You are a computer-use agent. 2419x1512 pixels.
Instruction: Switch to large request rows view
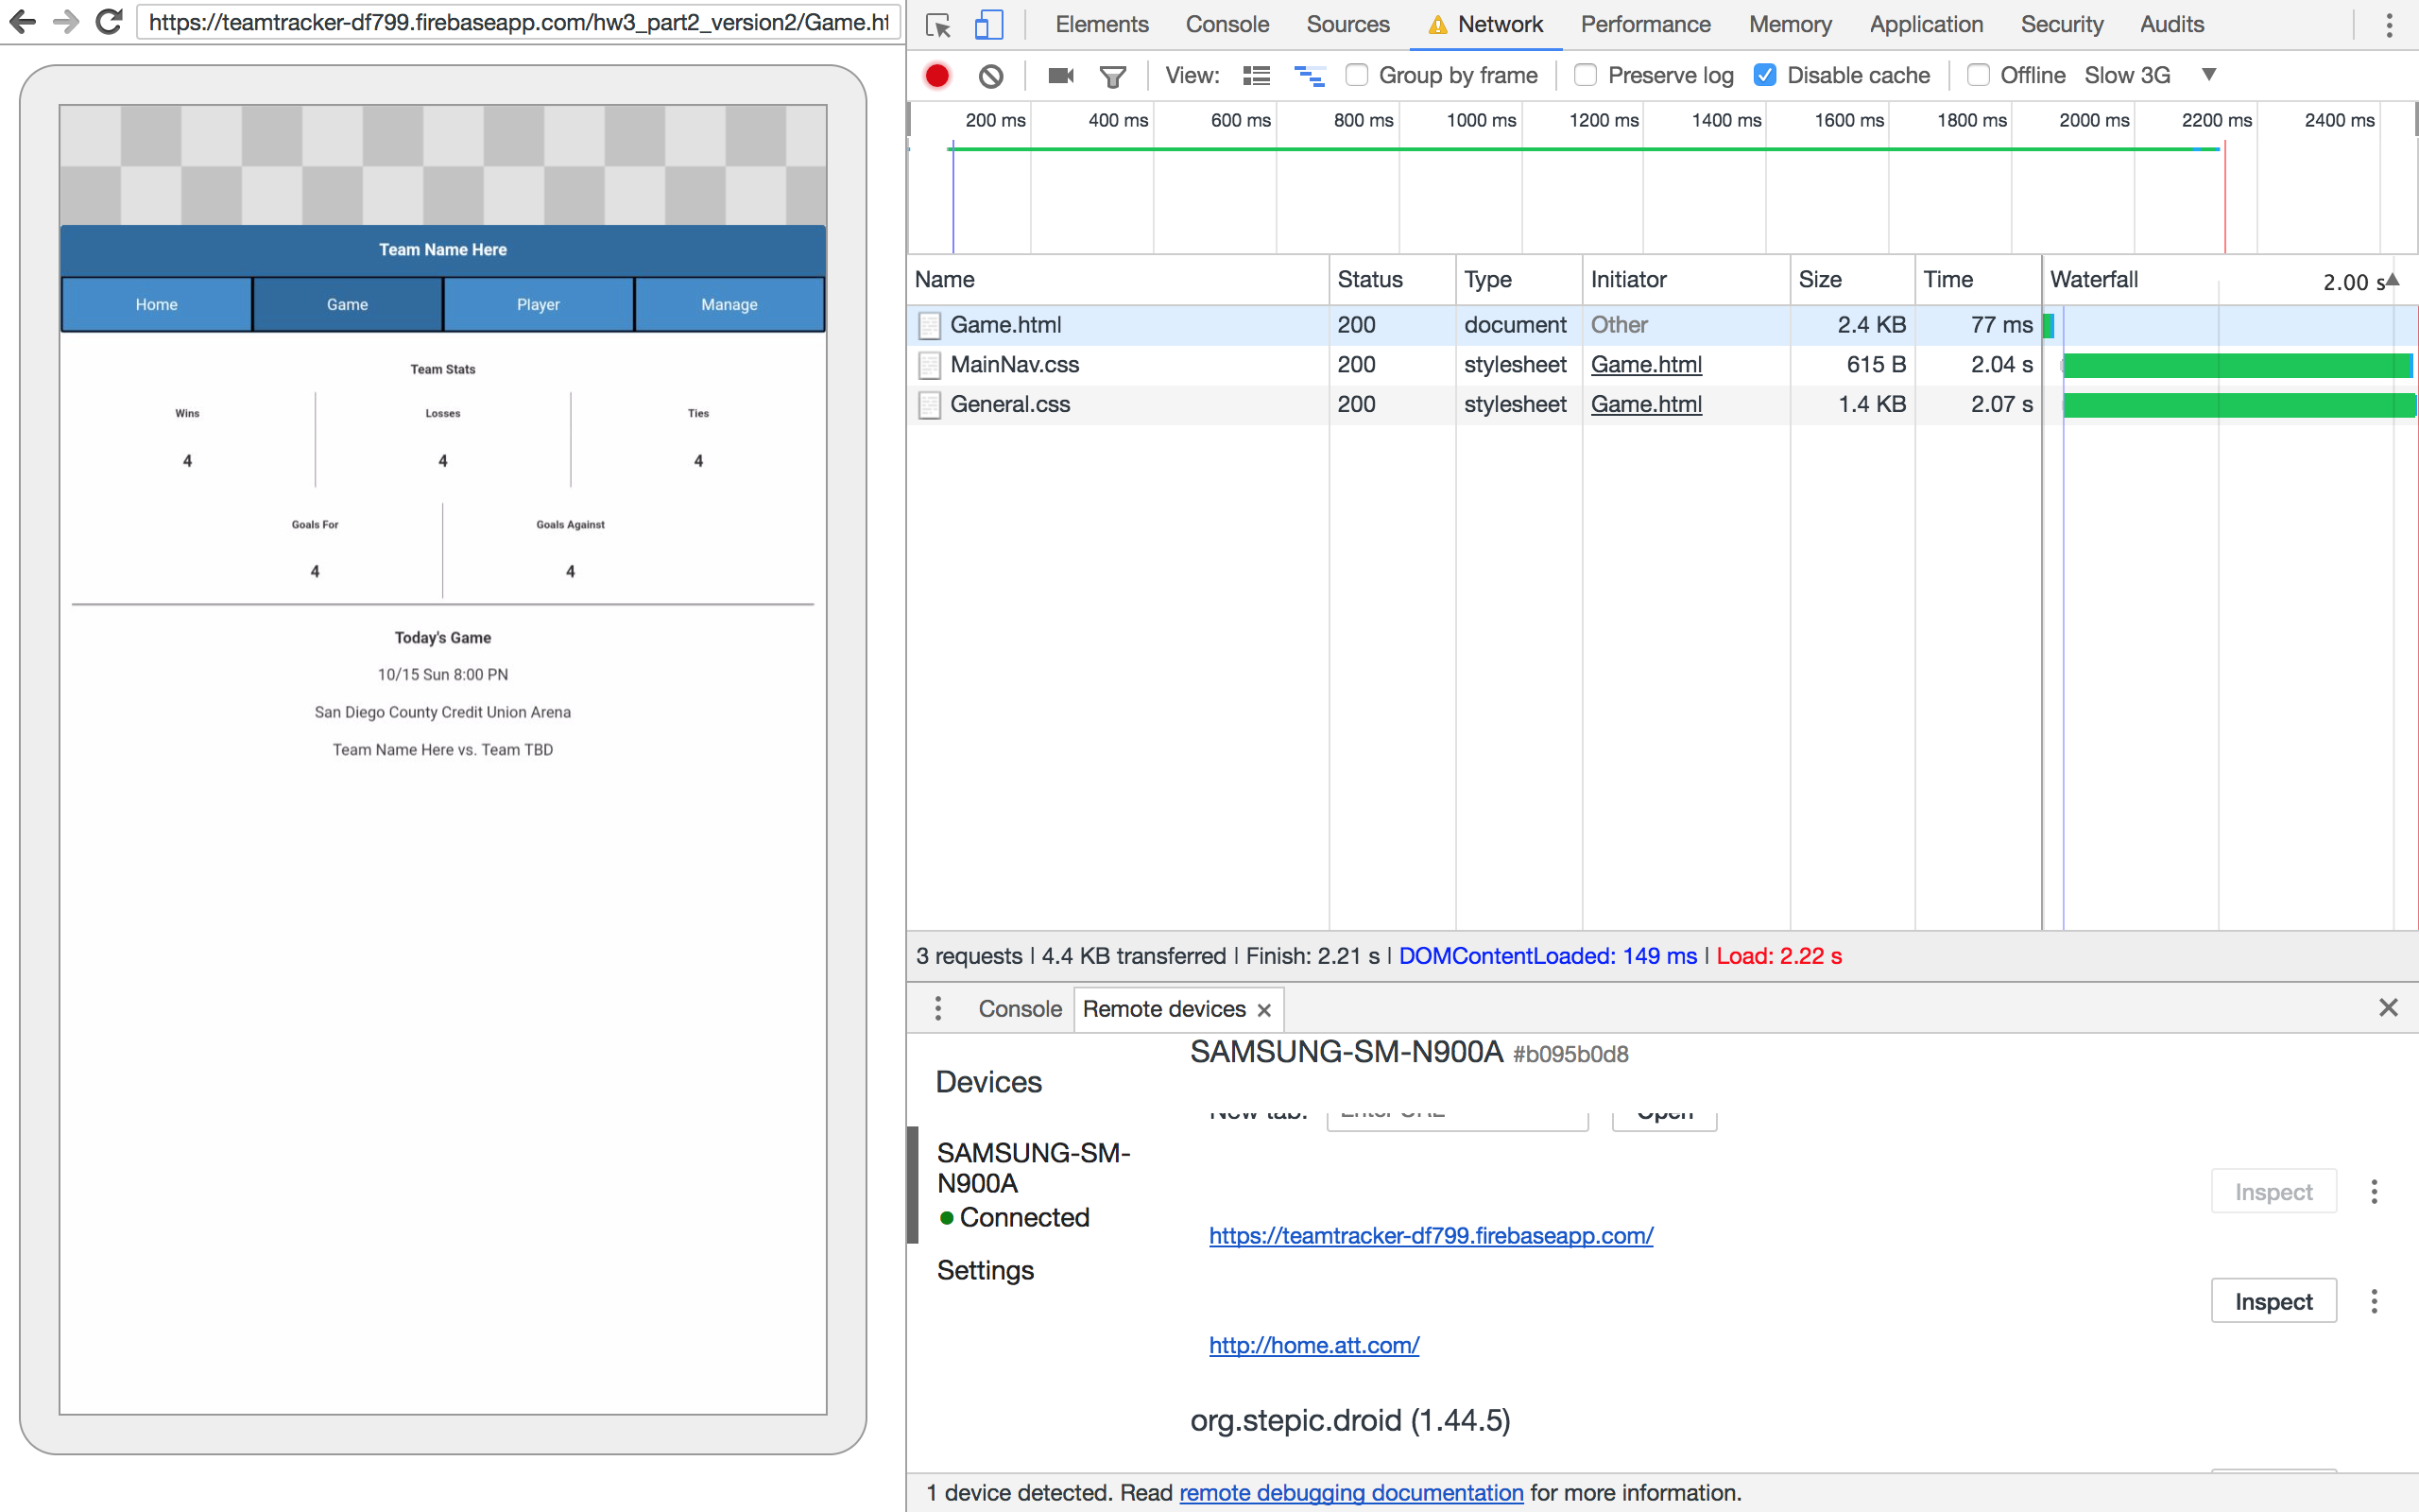coord(1257,76)
